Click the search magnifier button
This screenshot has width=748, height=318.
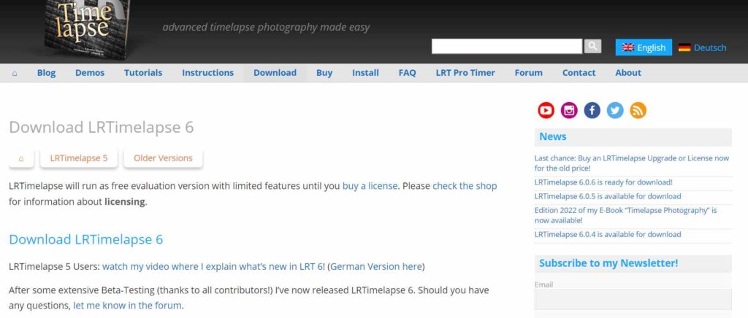[592, 46]
